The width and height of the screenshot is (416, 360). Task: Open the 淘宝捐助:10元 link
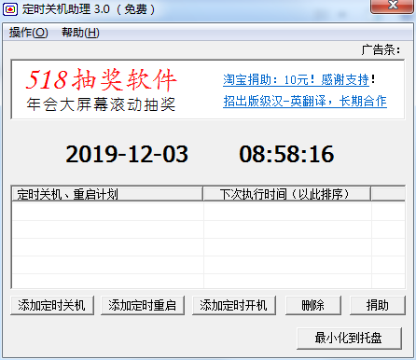coord(296,80)
